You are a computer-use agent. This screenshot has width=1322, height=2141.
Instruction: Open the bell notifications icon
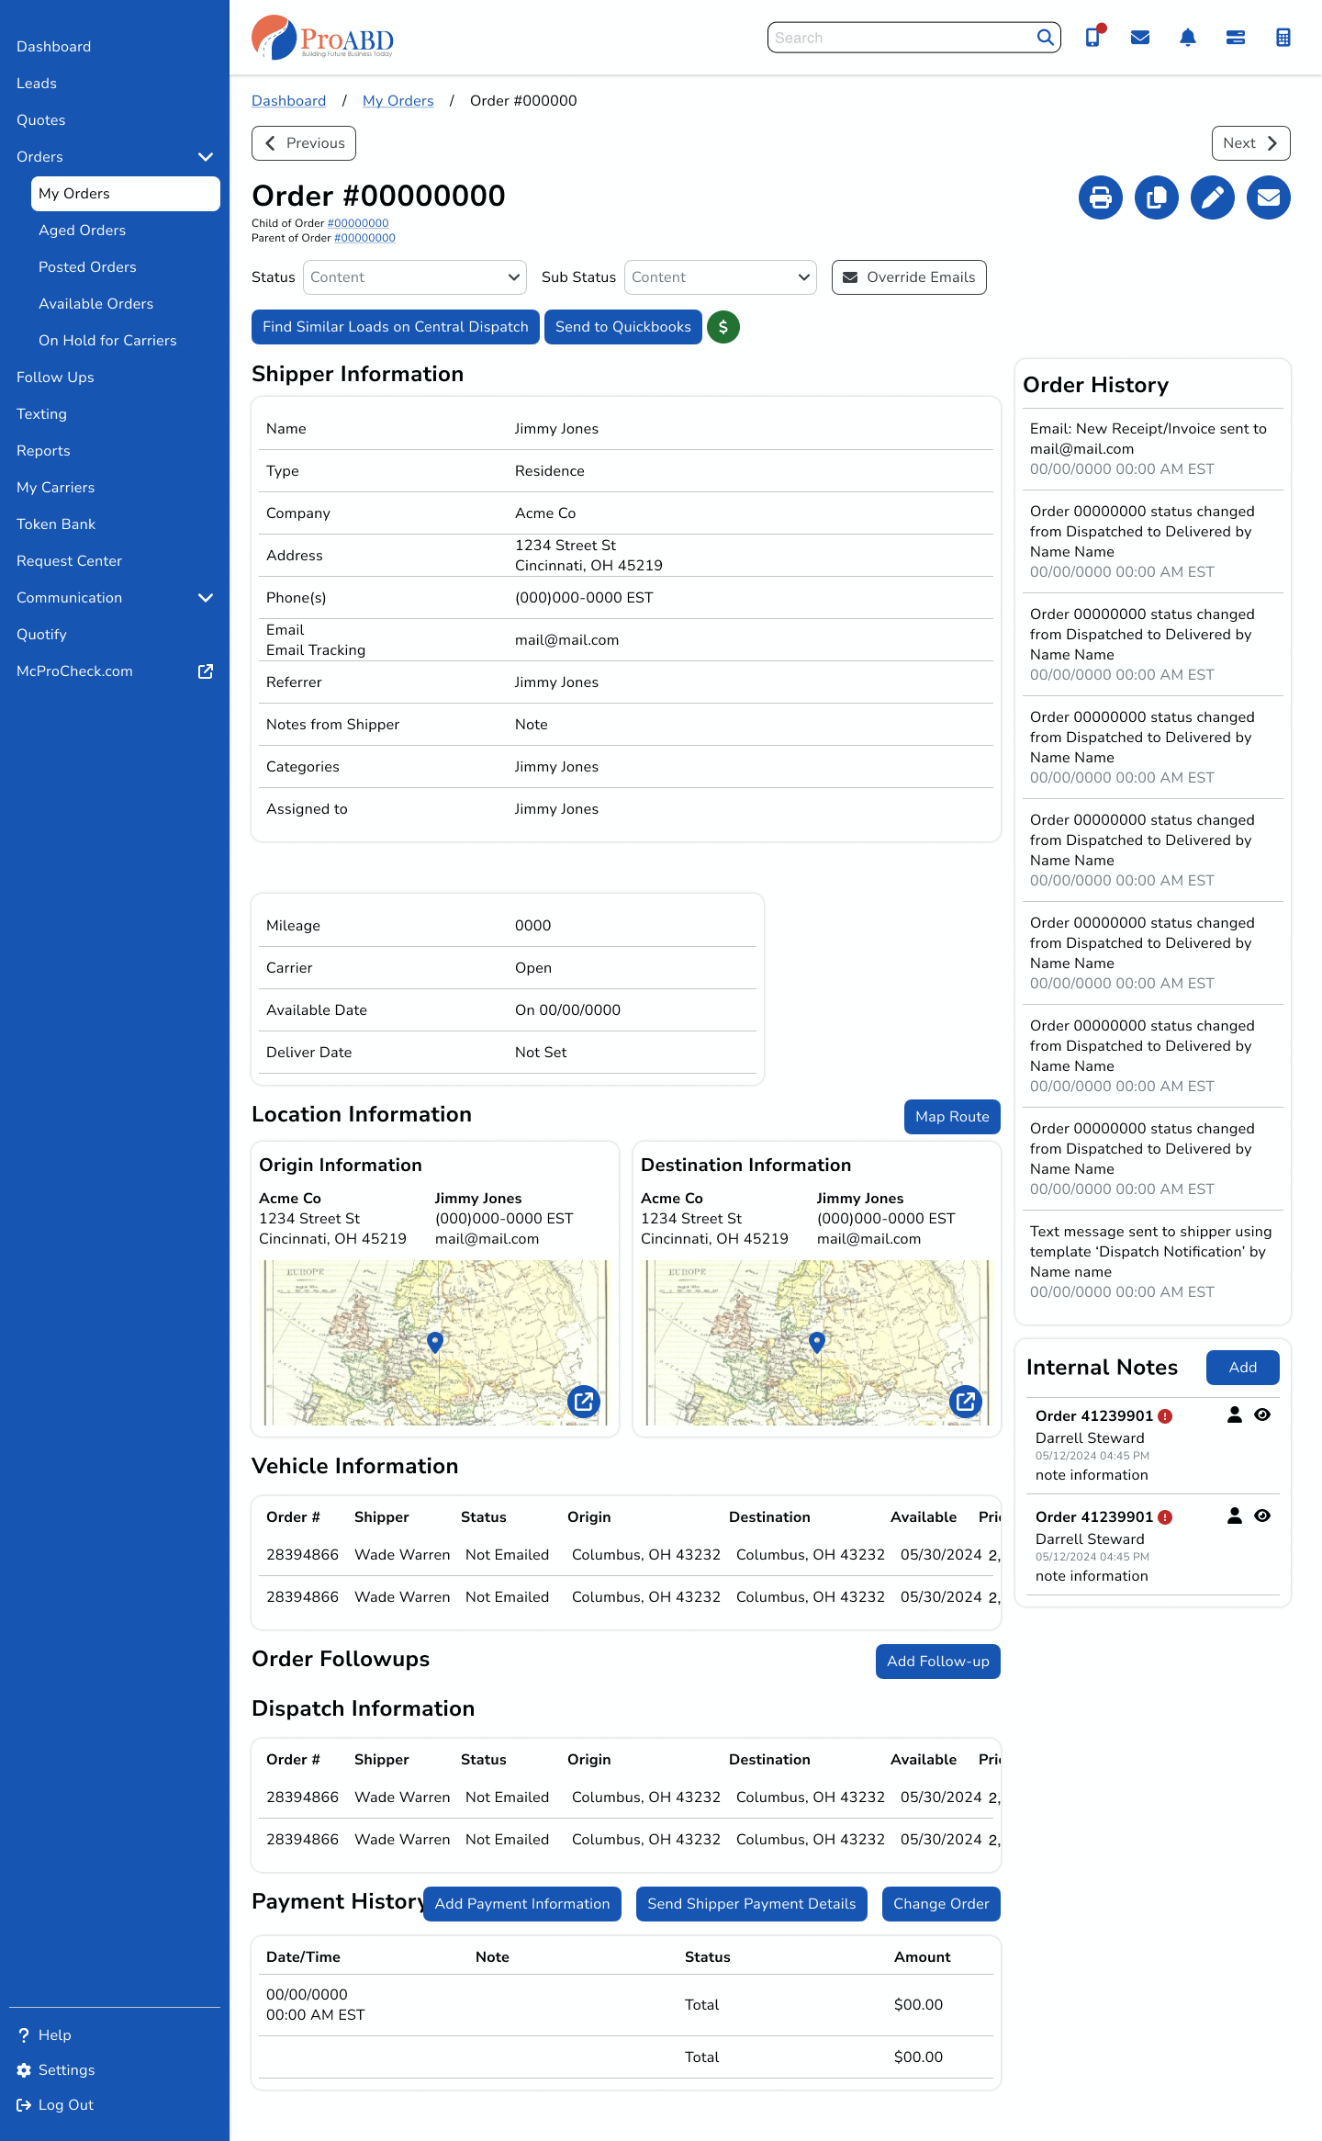point(1188,38)
